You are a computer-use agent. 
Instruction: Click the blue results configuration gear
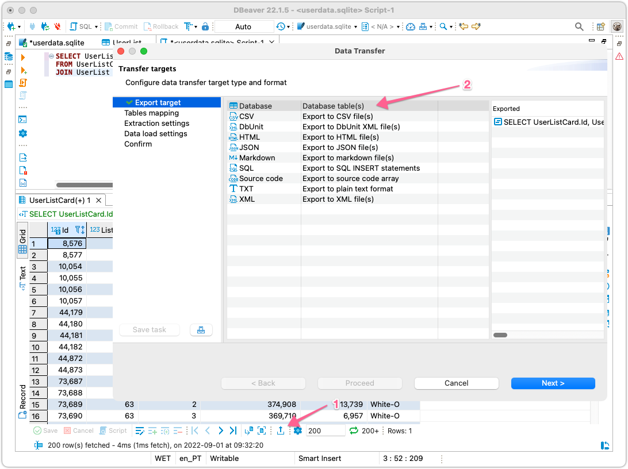(297, 430)
